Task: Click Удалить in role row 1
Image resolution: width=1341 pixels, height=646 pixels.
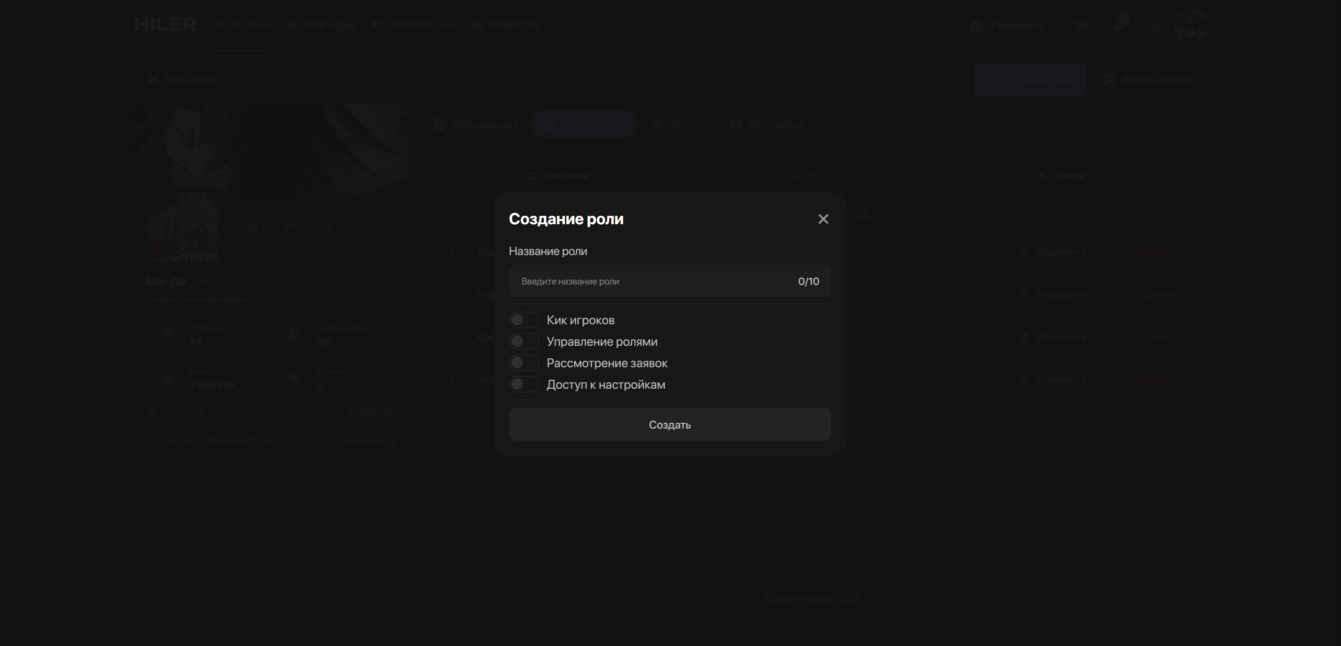Action: click(1148, 252)
